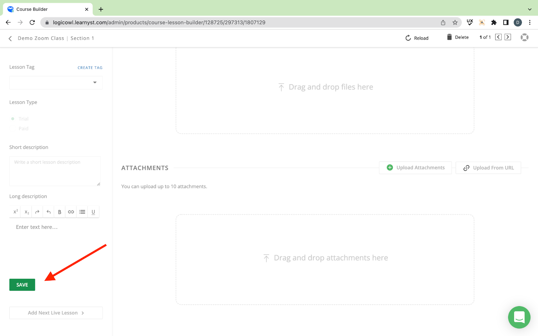The width and height of the screenshot is (538, 336).
Task: Delete the current lesson
Action: [458, 37]
